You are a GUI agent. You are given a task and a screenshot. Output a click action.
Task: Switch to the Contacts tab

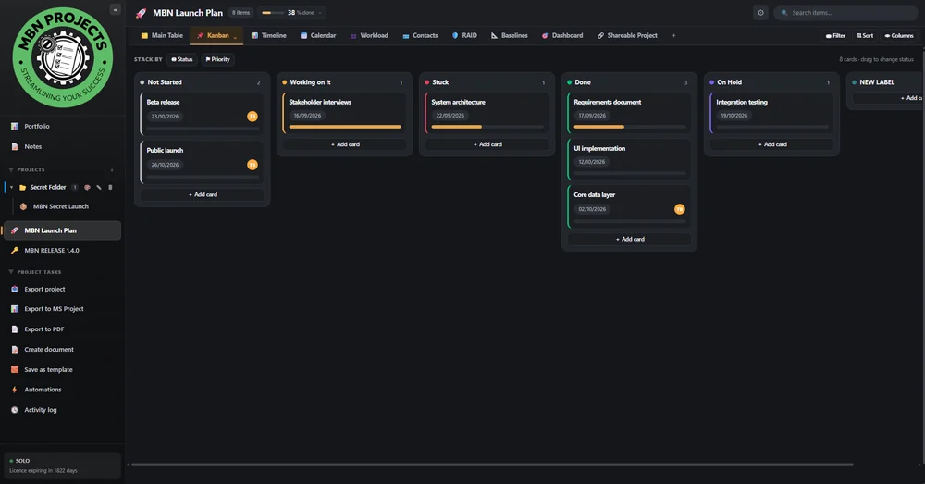point(420,35)
